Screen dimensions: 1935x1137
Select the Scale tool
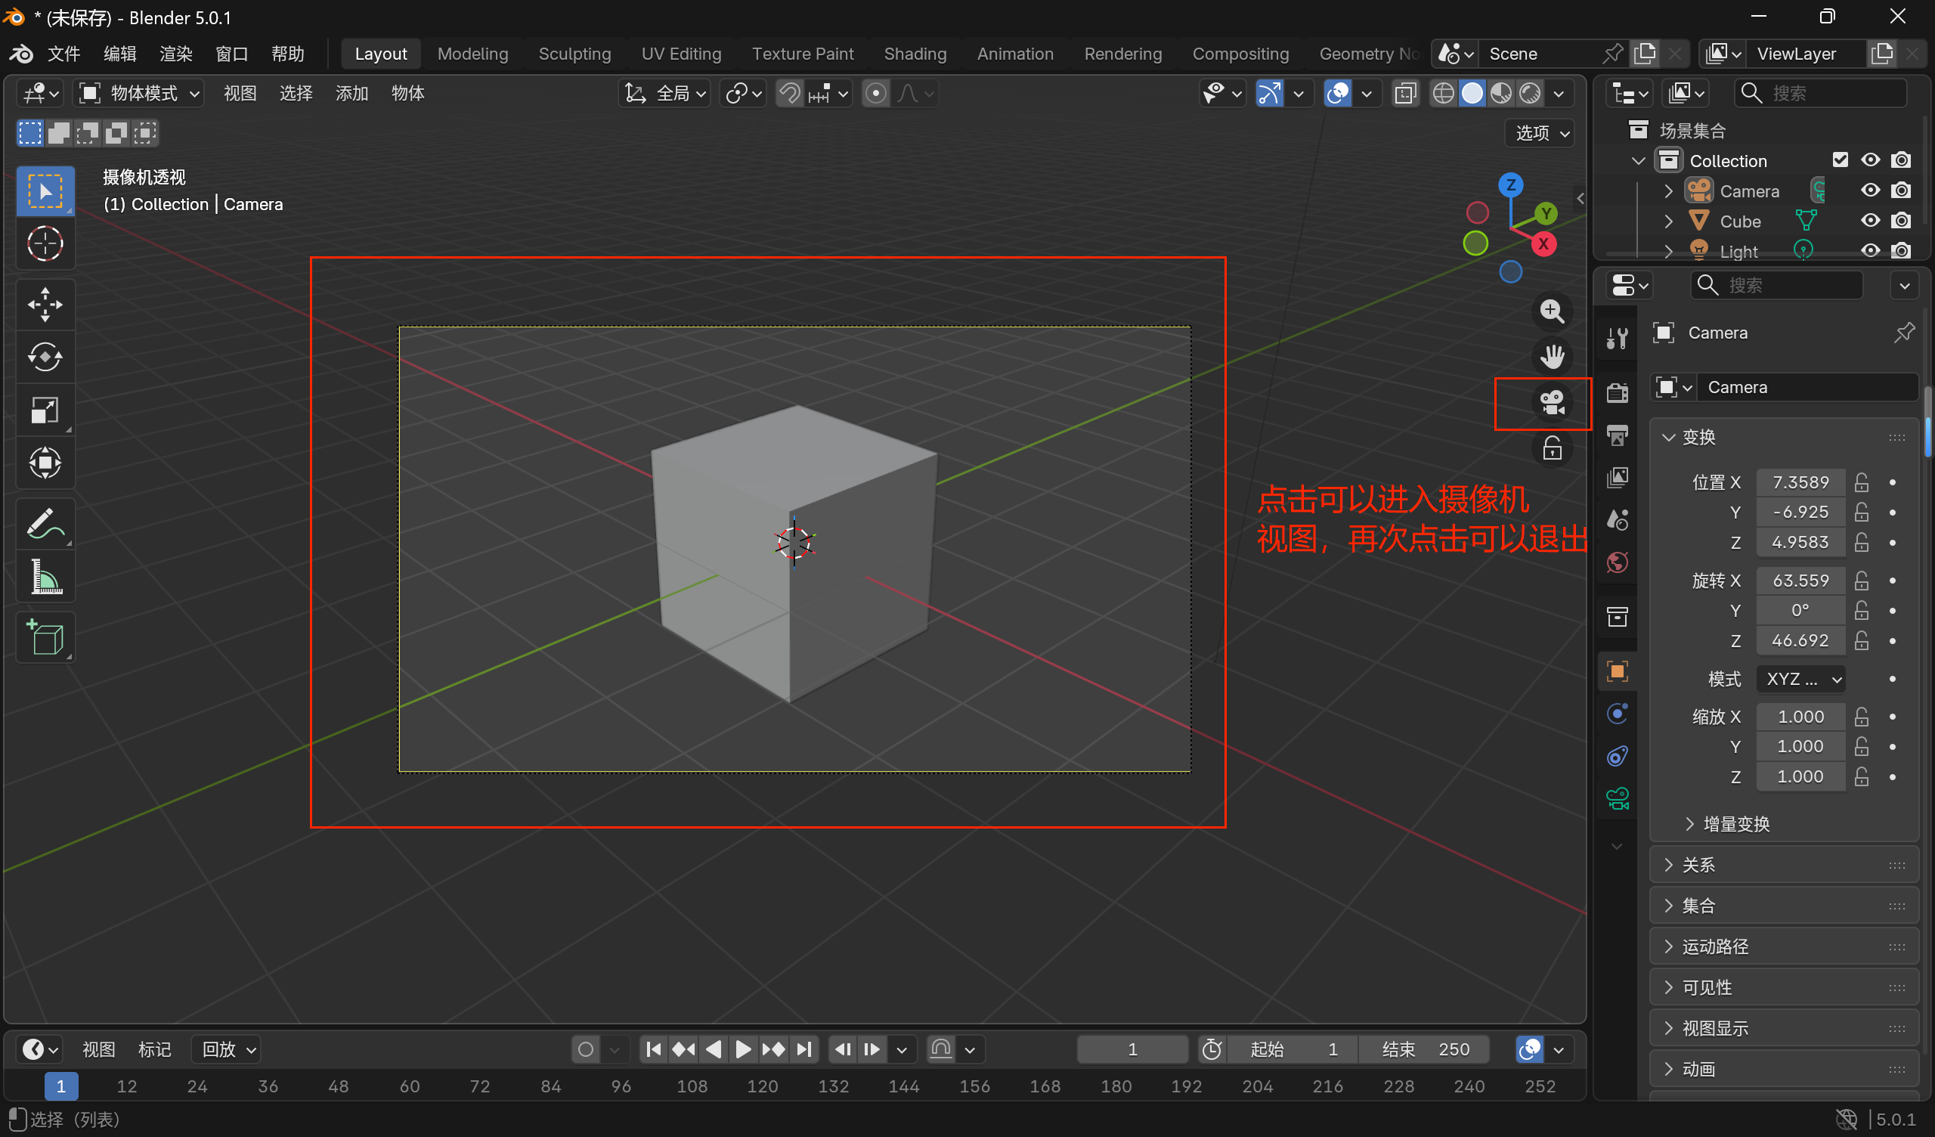45,410
